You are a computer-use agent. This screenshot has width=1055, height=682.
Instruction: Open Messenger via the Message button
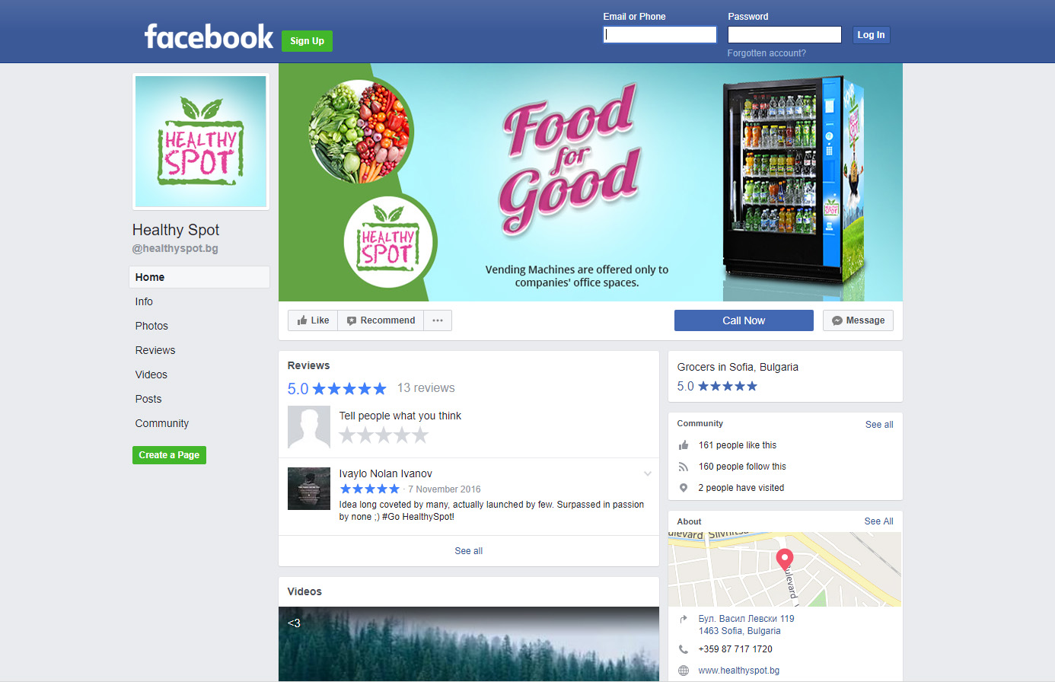click(858, 320)
